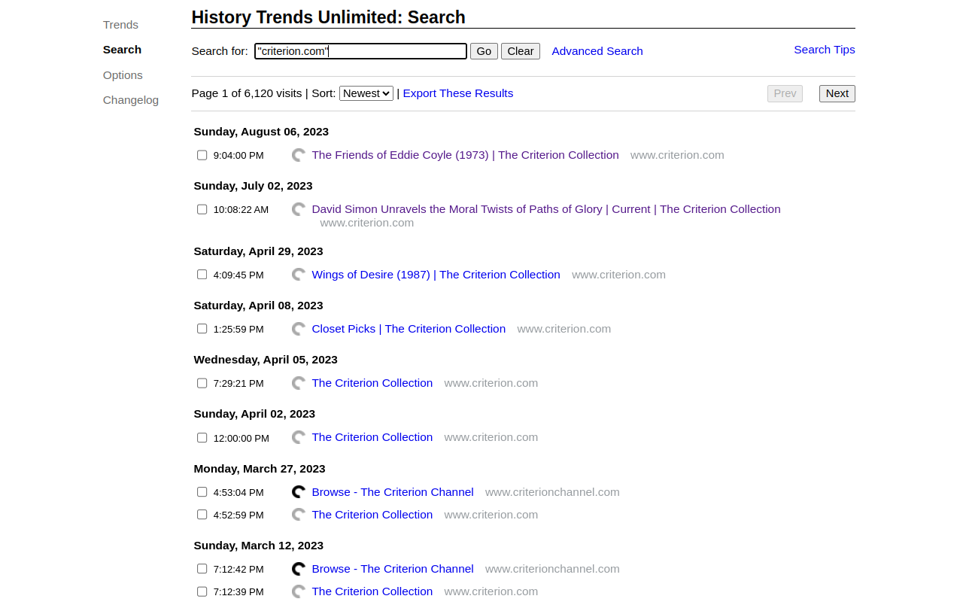This screenshot has width=963, height=602.
Task: Click the Next page button
Action: click(837, 93)
